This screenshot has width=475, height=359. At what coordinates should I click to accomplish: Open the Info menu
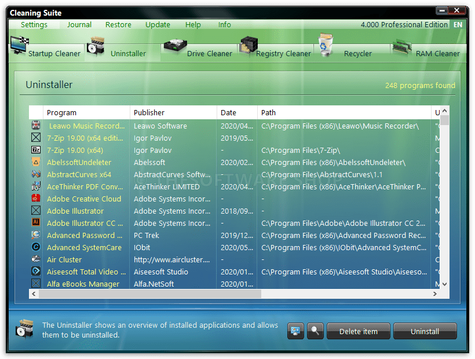pyautogui.click(x=225, y=24)
